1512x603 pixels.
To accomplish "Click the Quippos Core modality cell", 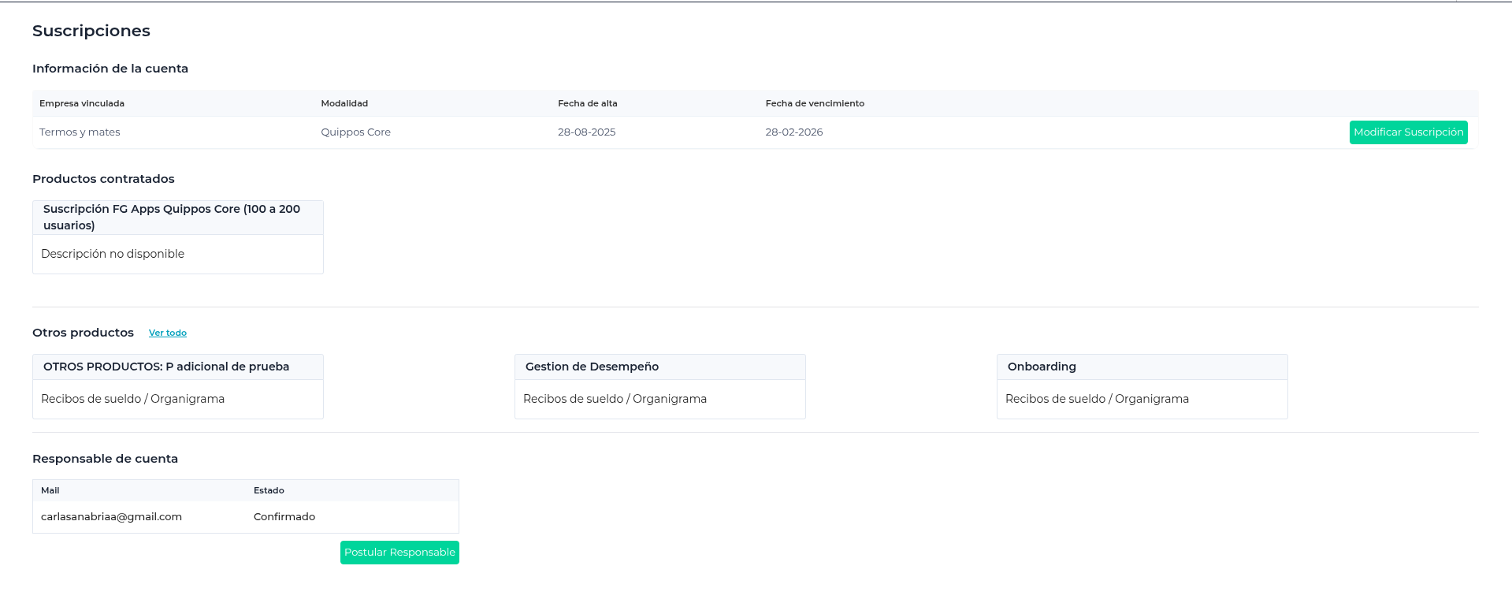I will click(355, 132).
